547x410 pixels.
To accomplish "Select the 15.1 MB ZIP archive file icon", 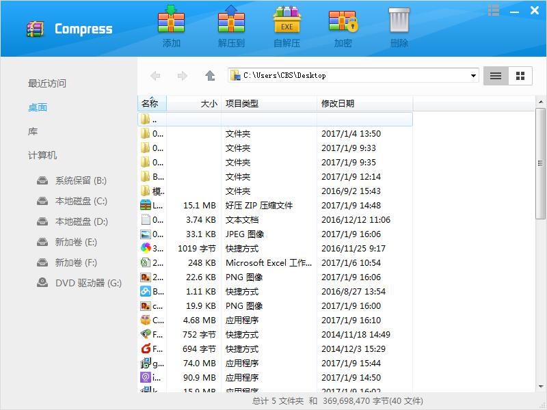I will 146,205.
